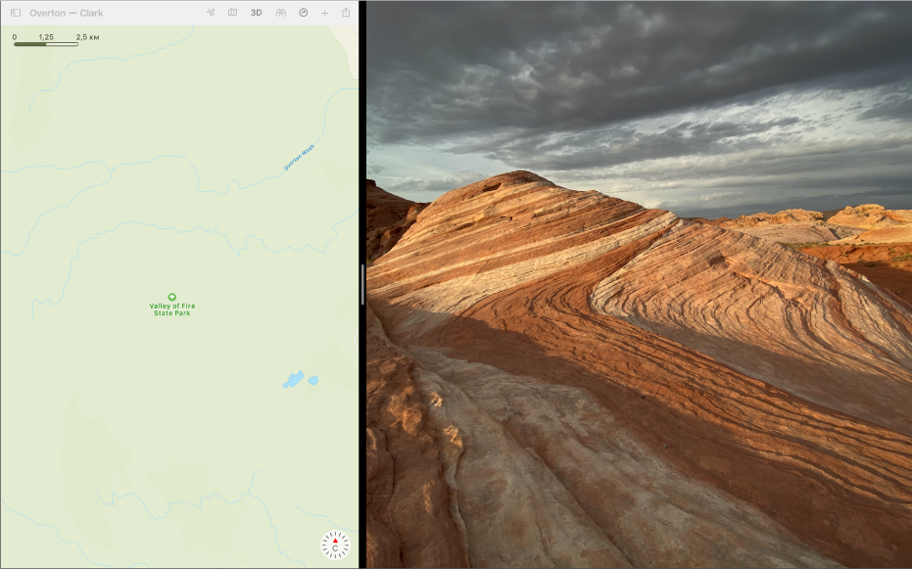The width and height of the screenshot is (912, 571).
Task: Click the compass in map corner
Action: tap(335, 545)
